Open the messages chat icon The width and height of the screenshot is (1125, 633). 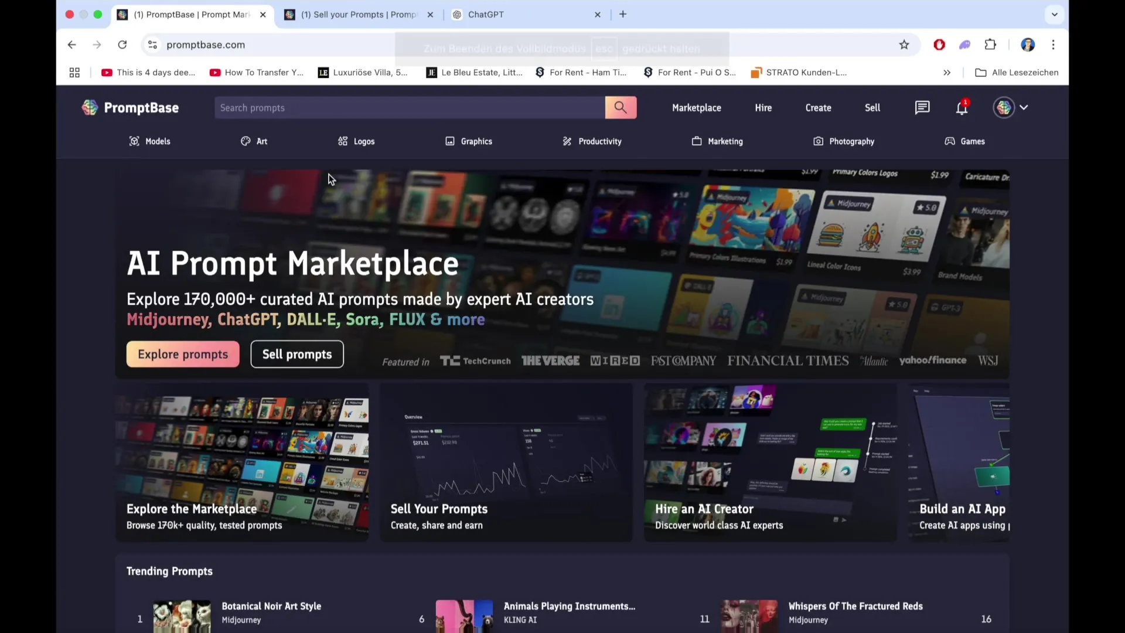[922, 107]
